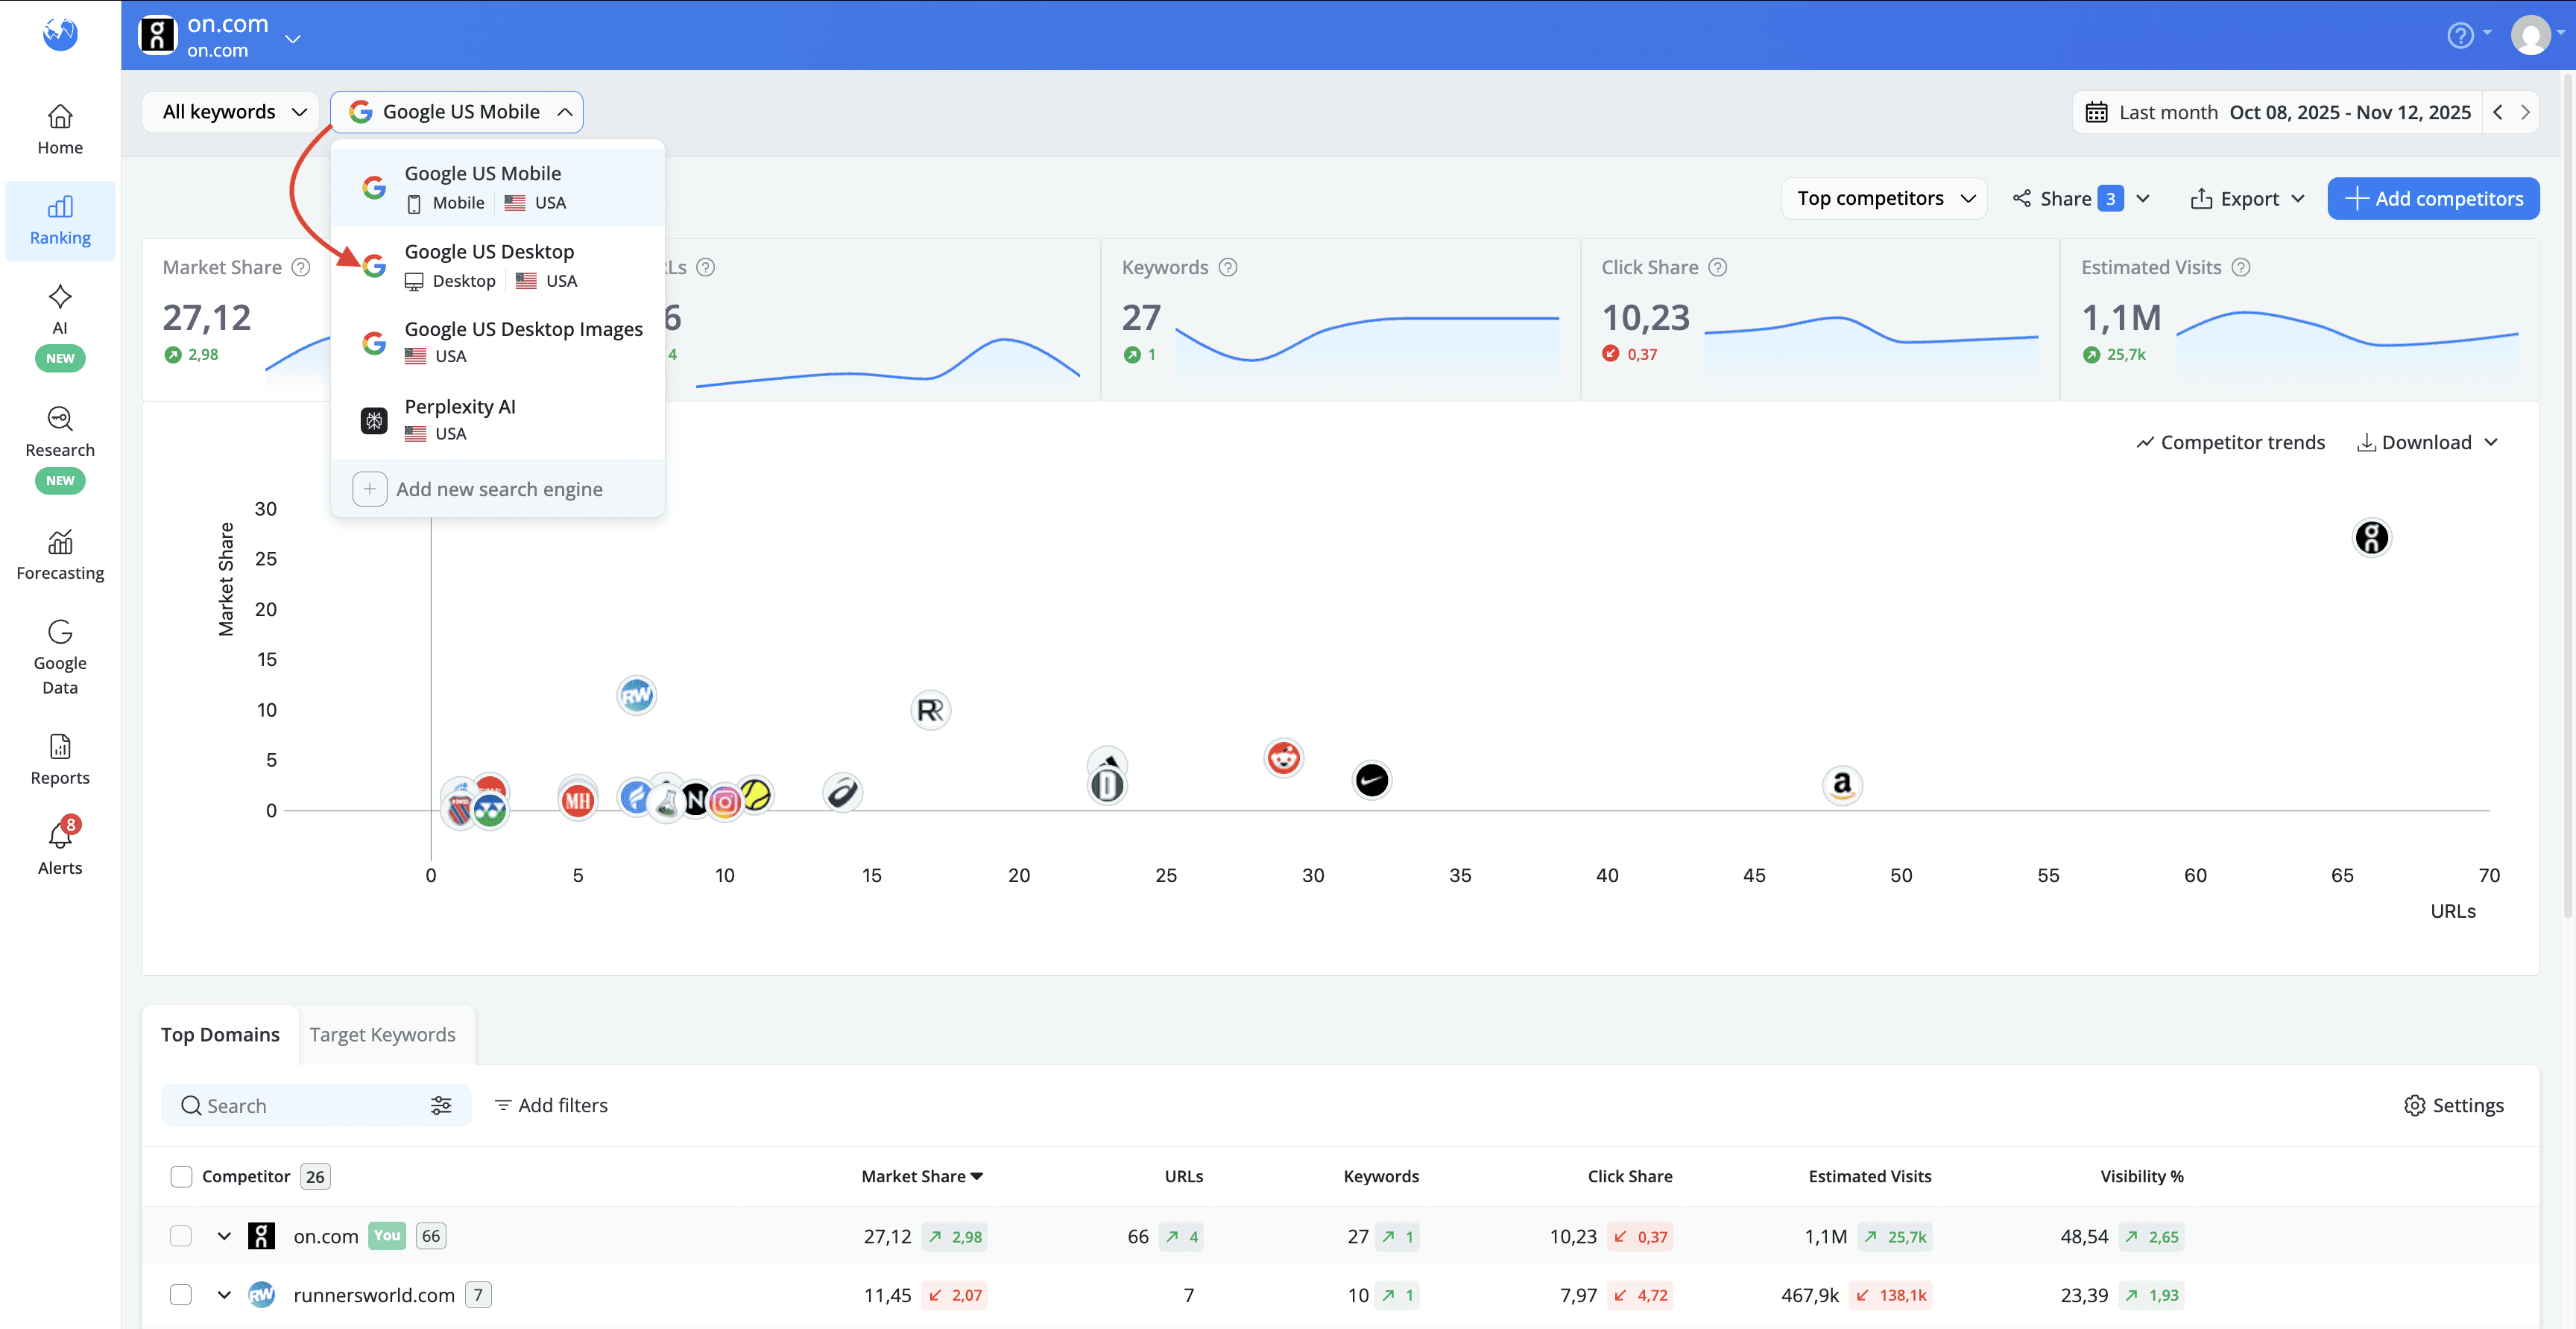Screen dimensions: 2576x1329
Task: Go to next date period arrow
Action: [2525, 112]
